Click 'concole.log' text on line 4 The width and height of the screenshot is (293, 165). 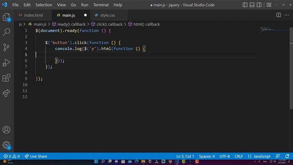[68, 49]
